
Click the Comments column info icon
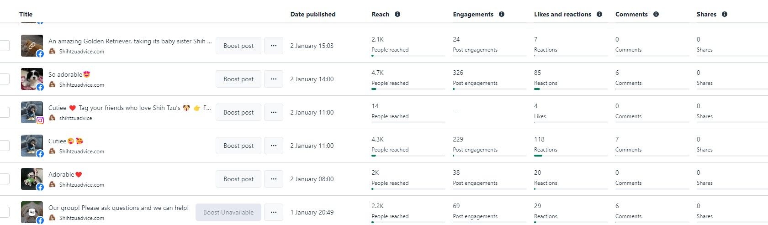(656, 14)
